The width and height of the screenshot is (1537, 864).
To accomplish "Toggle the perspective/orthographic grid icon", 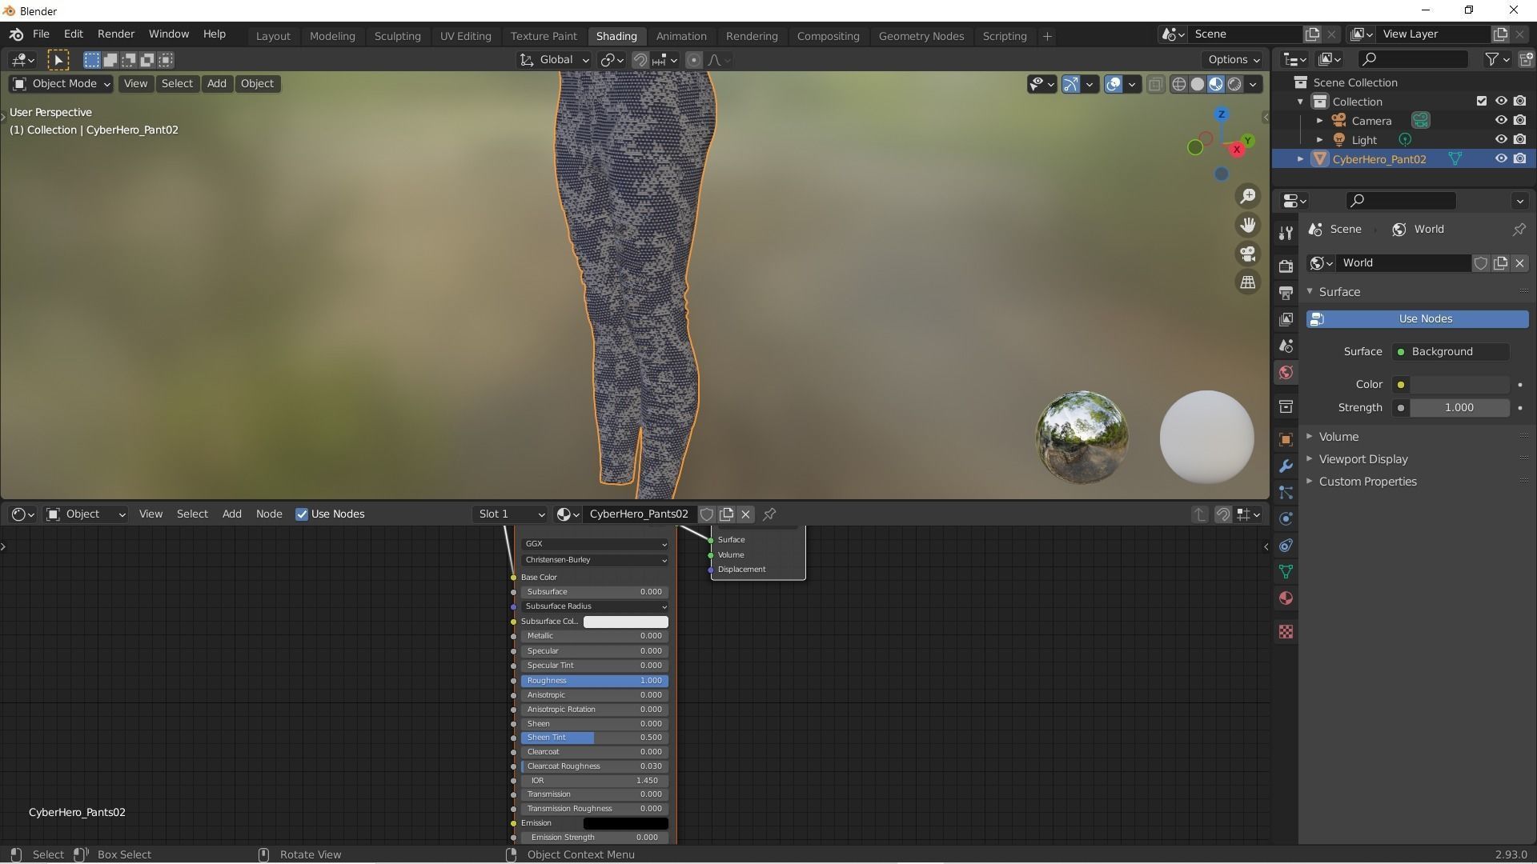I will [1247, 282].
